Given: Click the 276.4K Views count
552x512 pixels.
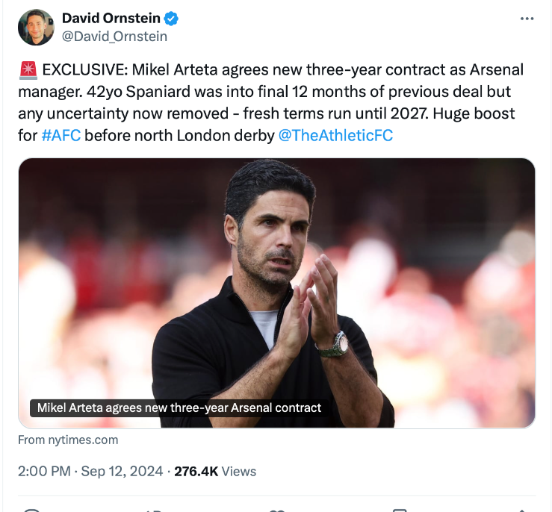Looking at the screenshot, I should coord(215,471).
